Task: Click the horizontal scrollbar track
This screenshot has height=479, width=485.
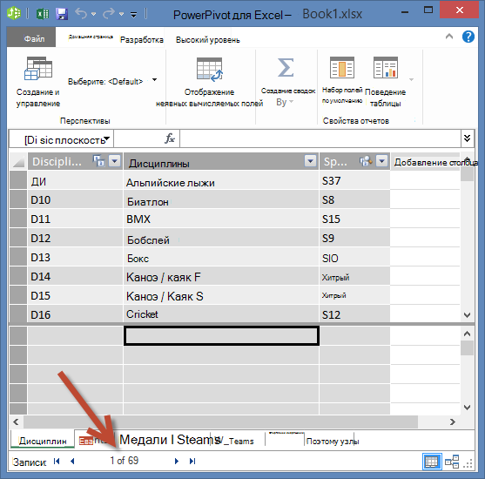Action: point(220,422)
